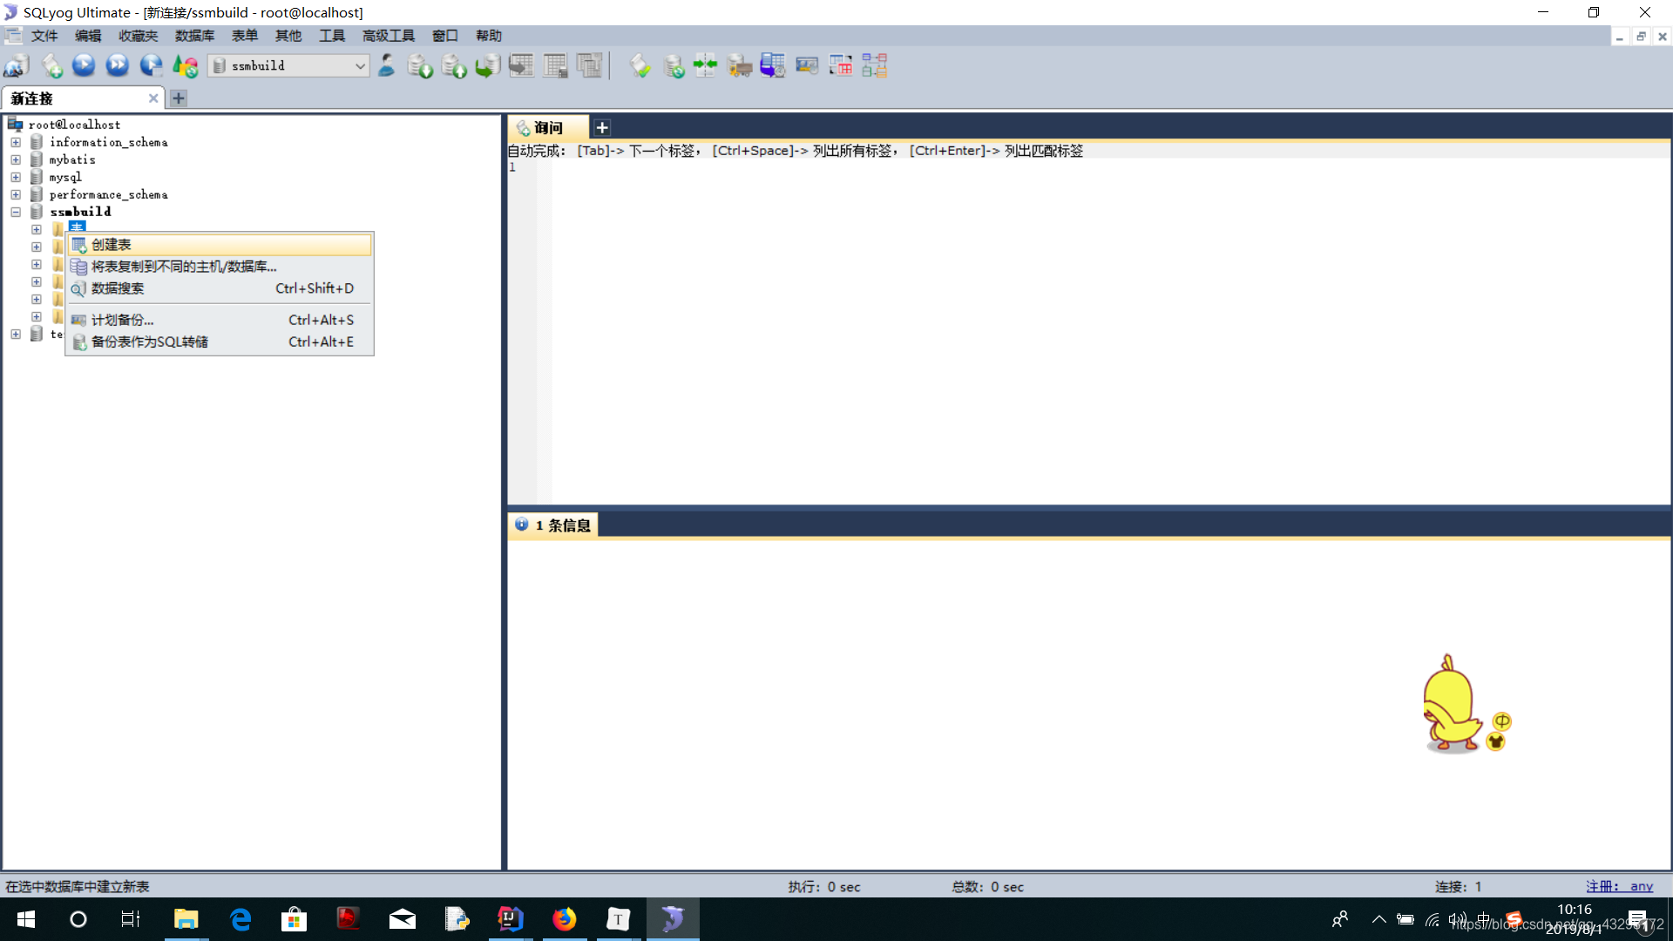Click 计划备份 context menu option

point(123,320)
